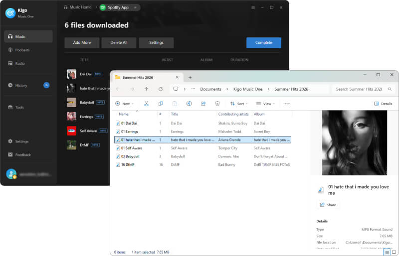Click the Dai Dai album thumbnail in Kigo
399x256 pixels.
click(x=71, y=74)
